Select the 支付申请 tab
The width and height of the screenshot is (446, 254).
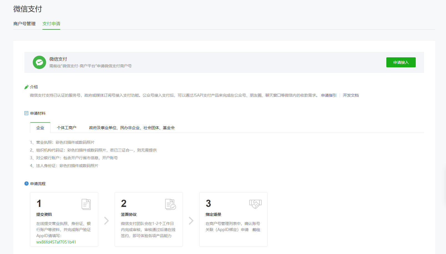point(51,24)
